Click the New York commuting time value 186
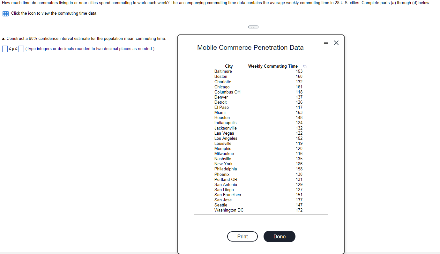Screen dimensions: 440x254 [x=299, y=164]
